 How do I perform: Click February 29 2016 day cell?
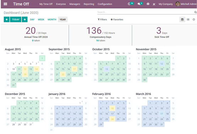(x=101, y=124)
